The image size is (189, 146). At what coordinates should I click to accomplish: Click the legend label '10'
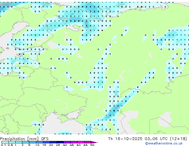click(37, 145)
